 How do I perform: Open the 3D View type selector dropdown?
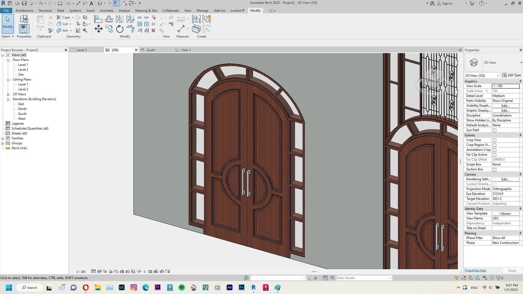click(498, 75)
